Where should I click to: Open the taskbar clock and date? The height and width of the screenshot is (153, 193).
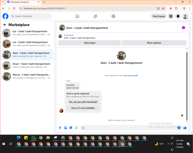(179, 144)
